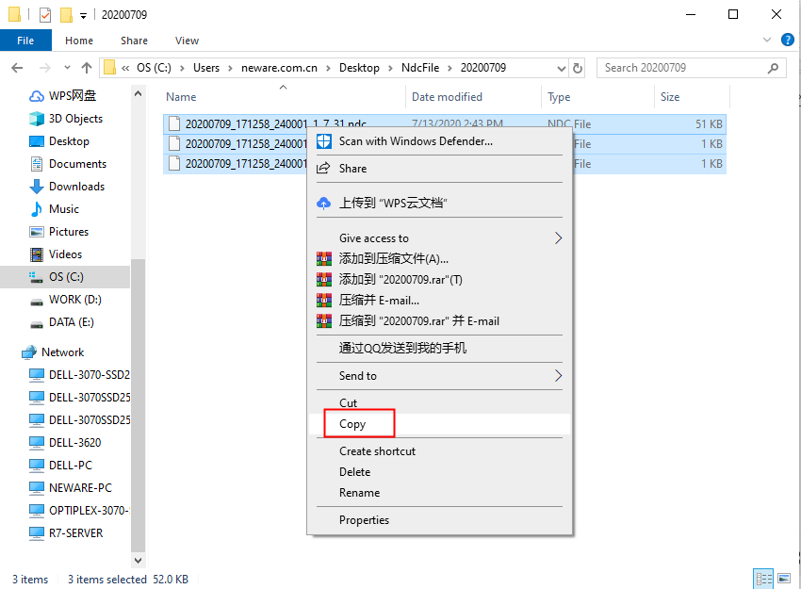
Task: Choose 添加到压缩文件(A)... entry
Action: click(439, 259)
